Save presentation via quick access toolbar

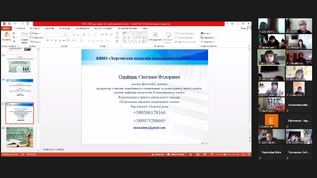coord(9,24)
